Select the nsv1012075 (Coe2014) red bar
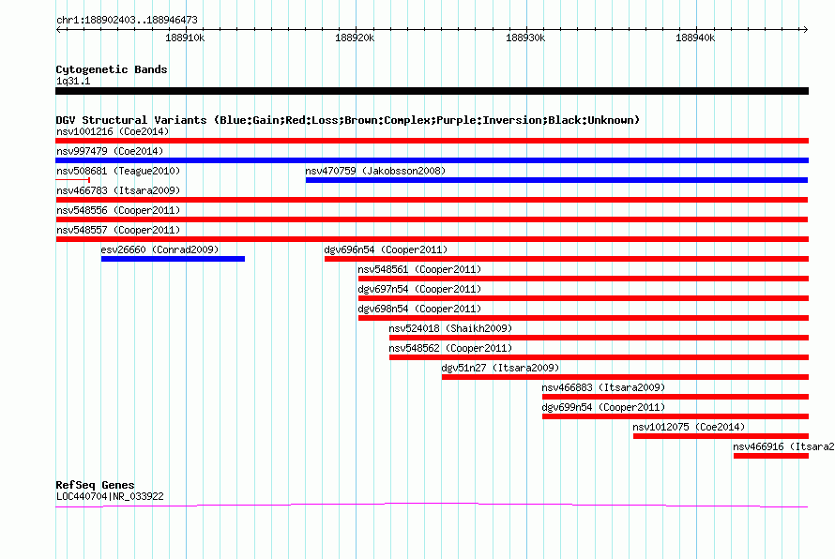The height and width of the screenshot is (559, 835). 721,436
